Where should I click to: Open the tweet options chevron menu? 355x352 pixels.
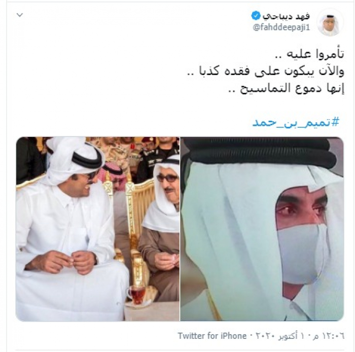tap(20, 15)
